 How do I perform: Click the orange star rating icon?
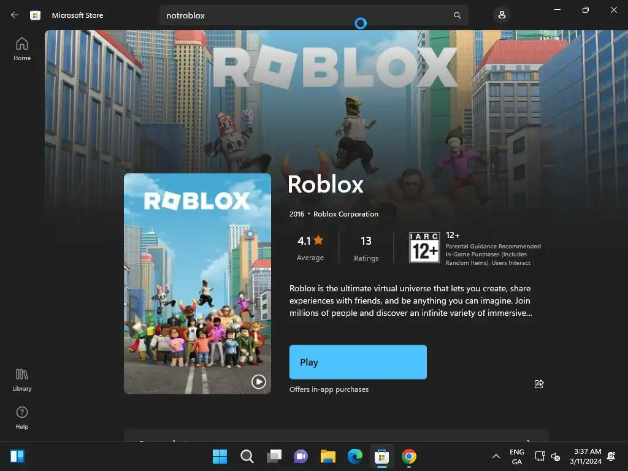[x=318, y=240]
